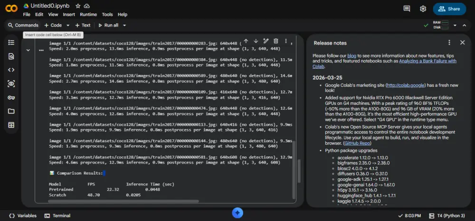The height and width of the screenshot is (221, 475).
Task: Open the Insert menu
Action: click(69, 15)
